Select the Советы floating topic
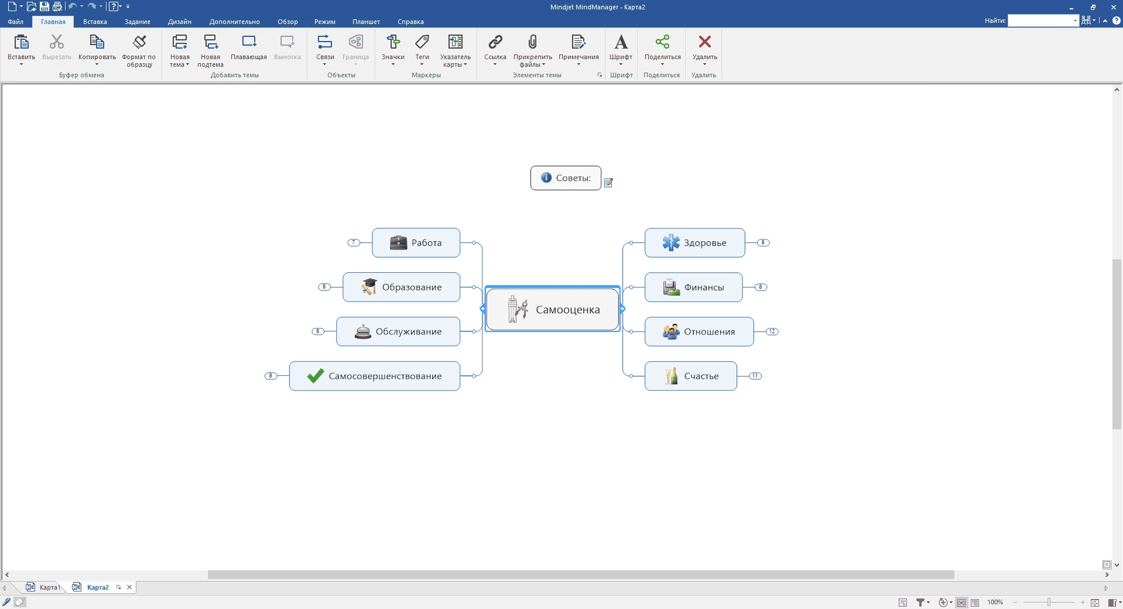The height and width of the screenshot is (609, 1123). (x=566, y=178)
